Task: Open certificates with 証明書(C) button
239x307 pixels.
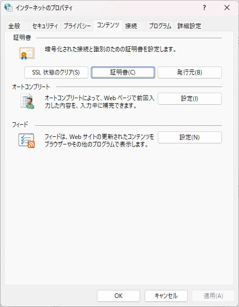Action: [x=123, y=72]
